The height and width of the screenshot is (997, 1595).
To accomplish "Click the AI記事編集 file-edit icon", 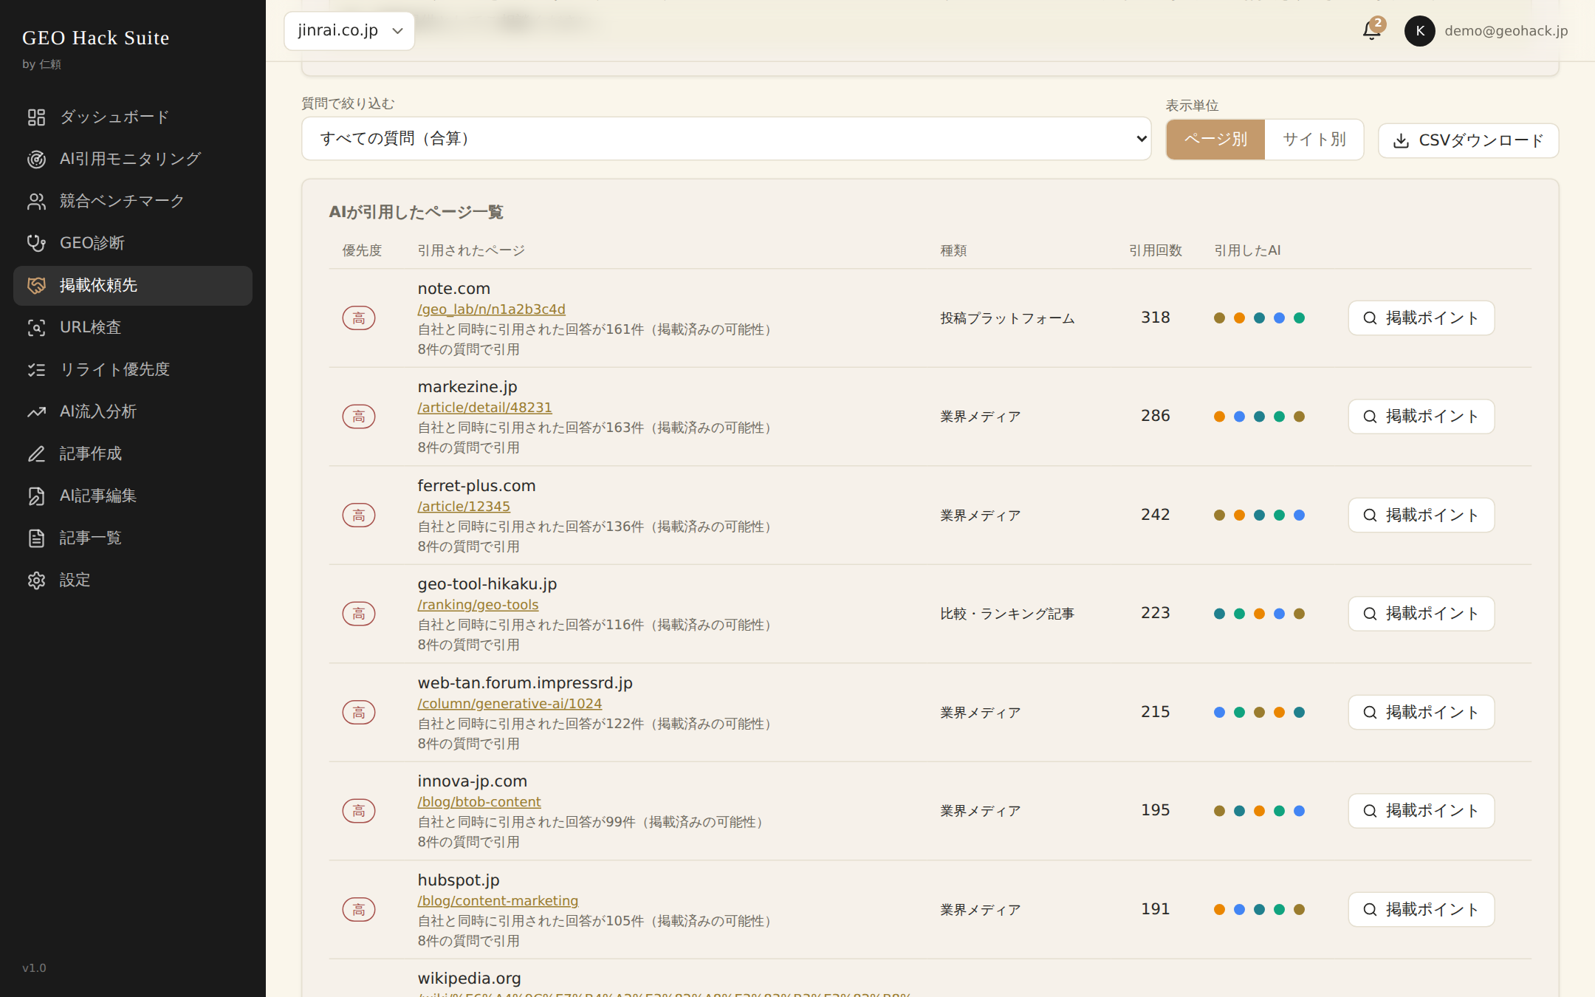I will click(x=36, y=496).
